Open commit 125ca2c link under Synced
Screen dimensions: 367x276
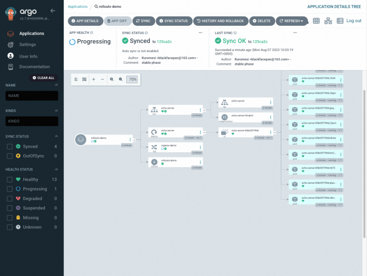coord(164,42)
